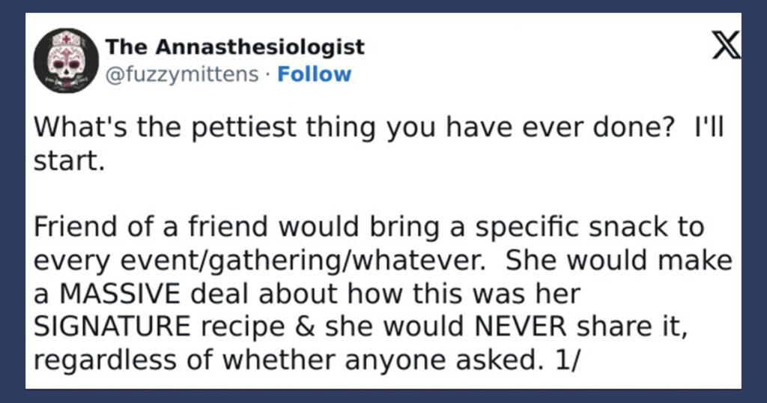This screenshot has height=403, width=767.
Task: Click the word SIGNATURE in the tweet
Action: click(x=112, y=327)
